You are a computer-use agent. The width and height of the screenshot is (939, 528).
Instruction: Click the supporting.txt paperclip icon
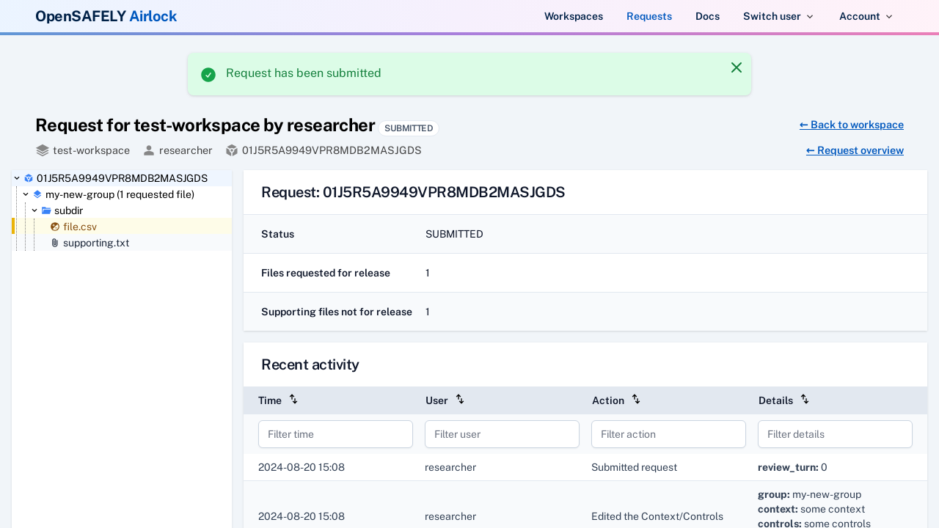(x=55, y=243)
